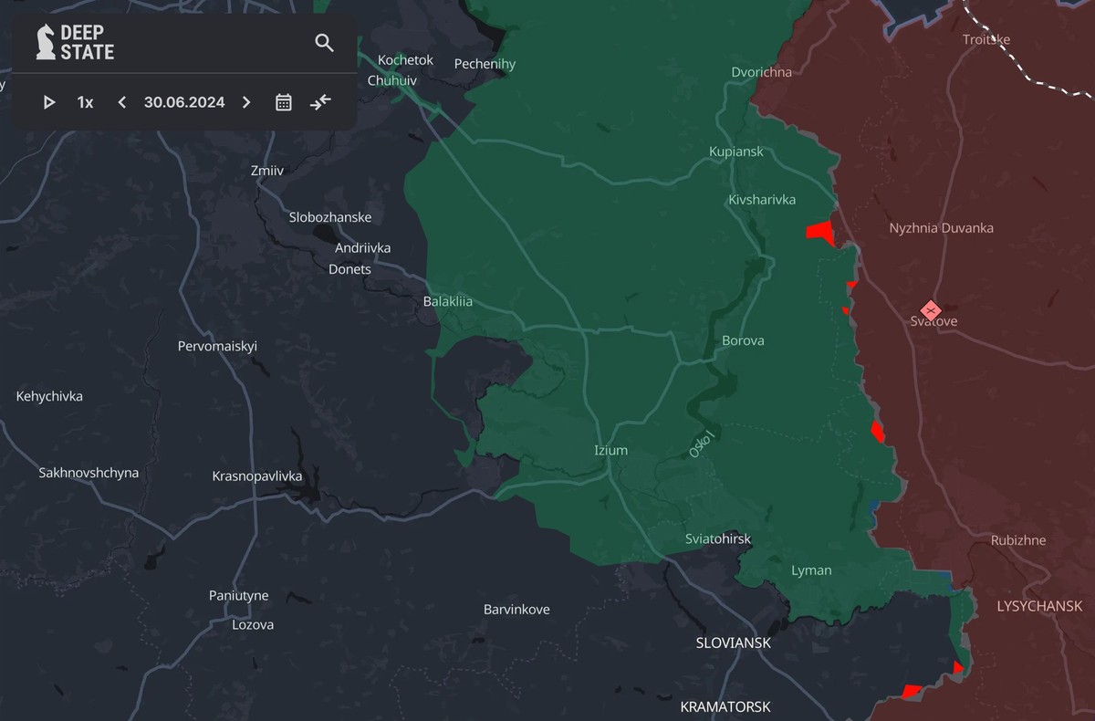Click the Chuhuiv label

point(392,80)
